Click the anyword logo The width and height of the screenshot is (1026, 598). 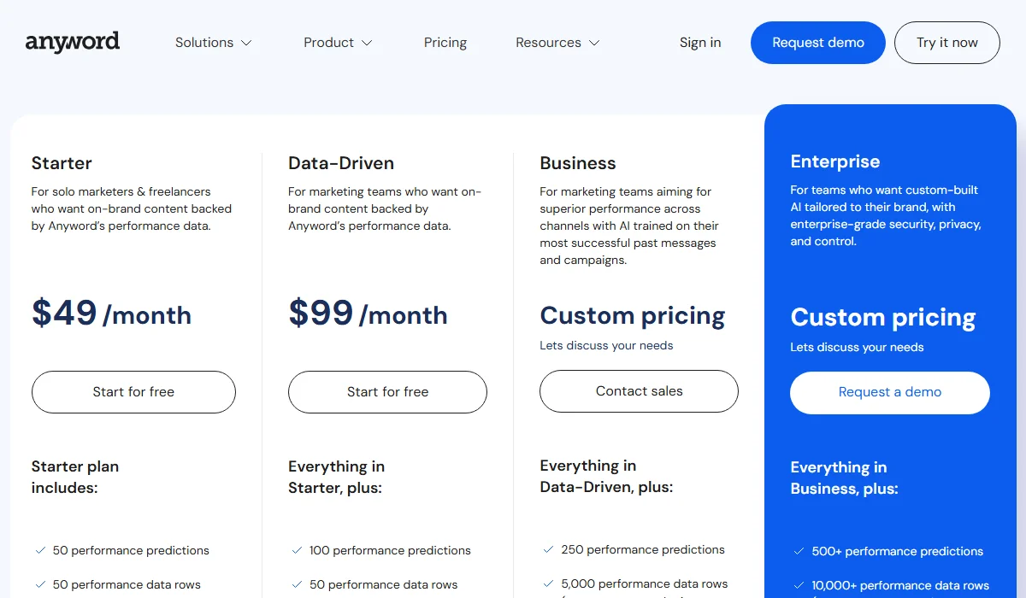click(73, 41)
